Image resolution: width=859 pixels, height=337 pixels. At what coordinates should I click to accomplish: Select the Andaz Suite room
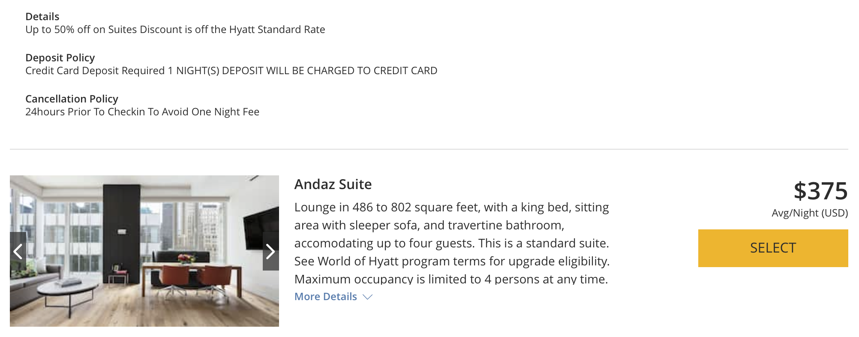pyautogui.click(x=773, y=248)
